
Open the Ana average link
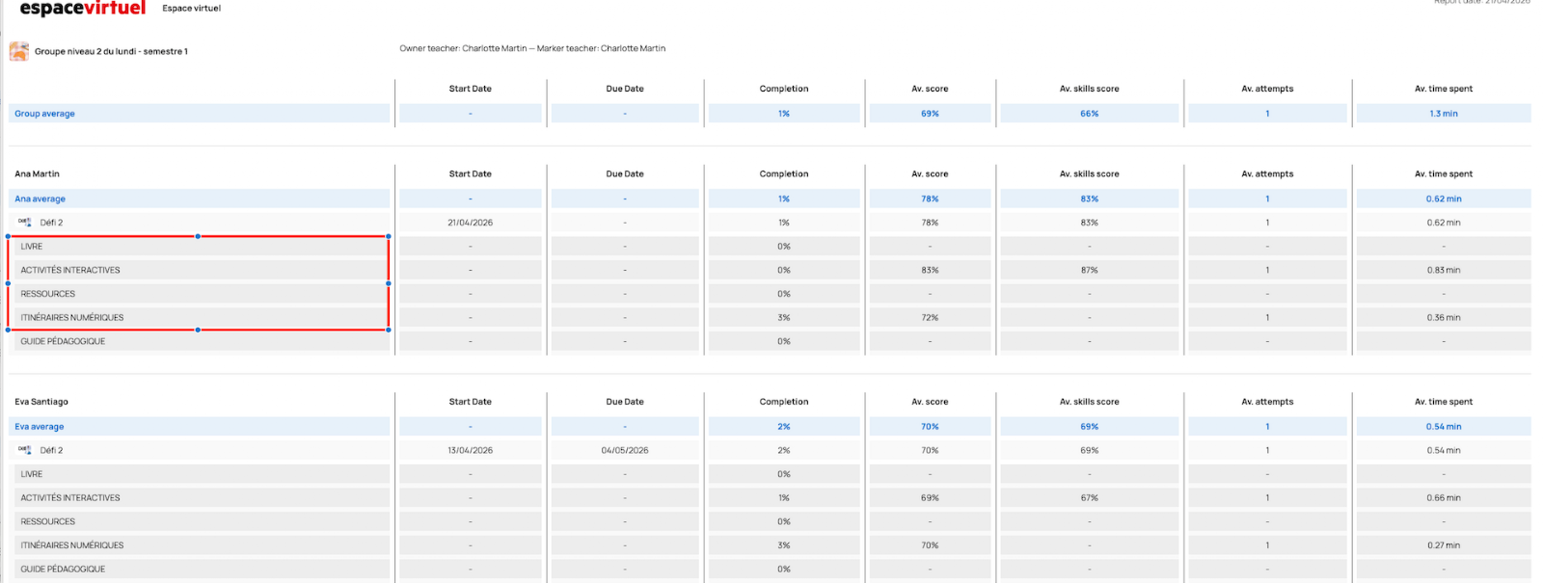tap(41, 199)
